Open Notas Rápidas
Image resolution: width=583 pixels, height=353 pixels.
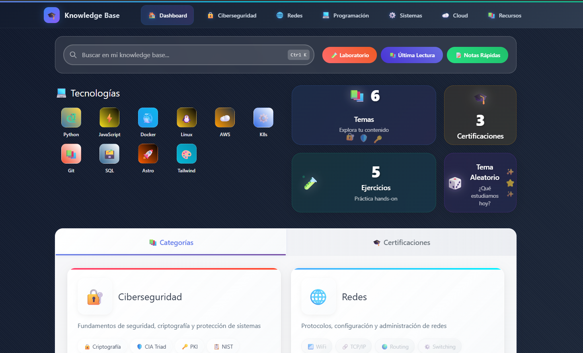tap(477, 55)
